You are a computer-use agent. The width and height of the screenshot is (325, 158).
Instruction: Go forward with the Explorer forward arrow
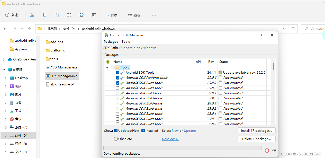[14, 29]
